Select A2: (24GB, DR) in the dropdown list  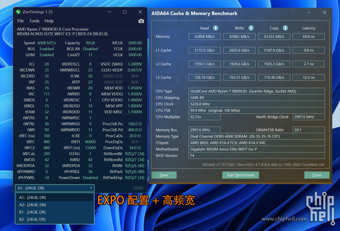pyautogui.click(x=55, y=205)
